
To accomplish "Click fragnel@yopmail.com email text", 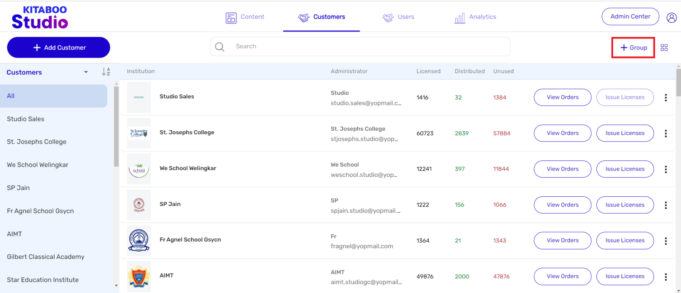I will point(362,246).
